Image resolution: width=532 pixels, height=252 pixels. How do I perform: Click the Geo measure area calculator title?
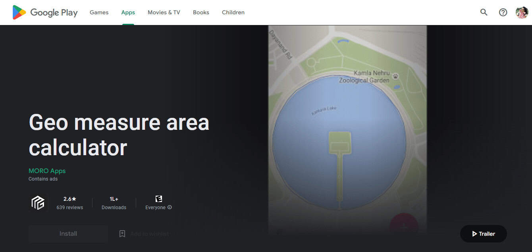(119, 135)
